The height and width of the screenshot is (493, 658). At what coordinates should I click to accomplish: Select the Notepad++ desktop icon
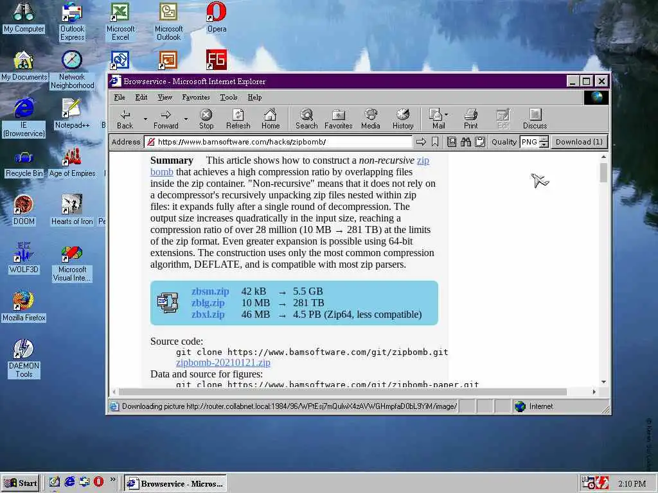click(x=72, y=114)
